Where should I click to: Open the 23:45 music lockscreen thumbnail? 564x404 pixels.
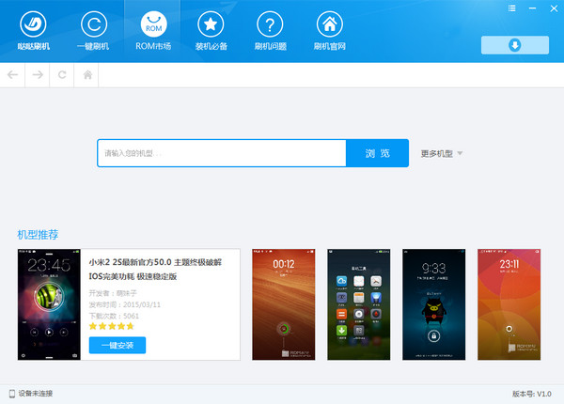[x=49, y=304]
